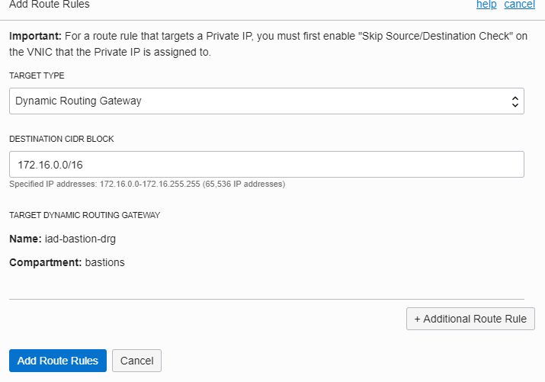Viewport: 545px width, 382px height.
Task: Open the help link
Action: click(486, 5)
